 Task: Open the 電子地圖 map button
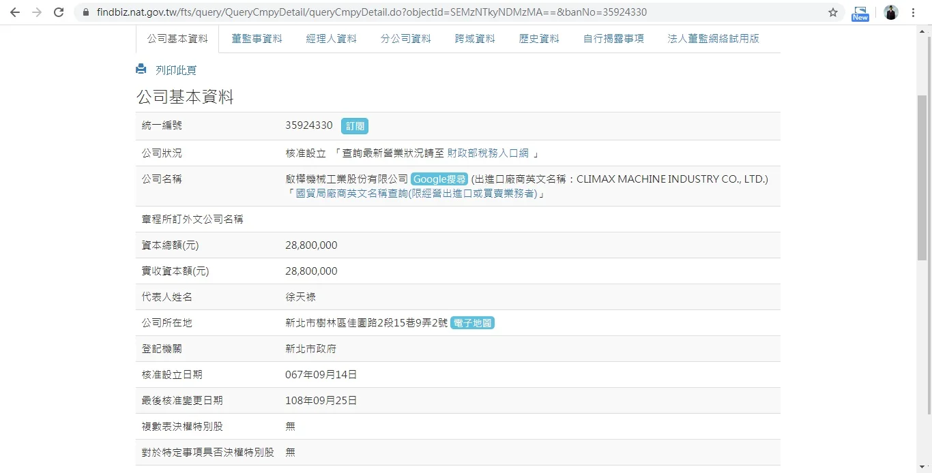pyautogui.click(x=472, y=323)
